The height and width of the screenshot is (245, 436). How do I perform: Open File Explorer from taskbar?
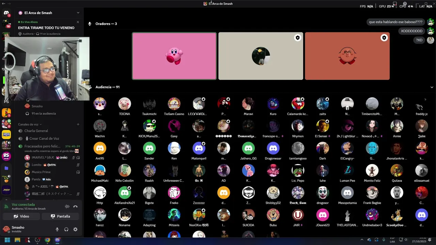click(x=17, y=240)
